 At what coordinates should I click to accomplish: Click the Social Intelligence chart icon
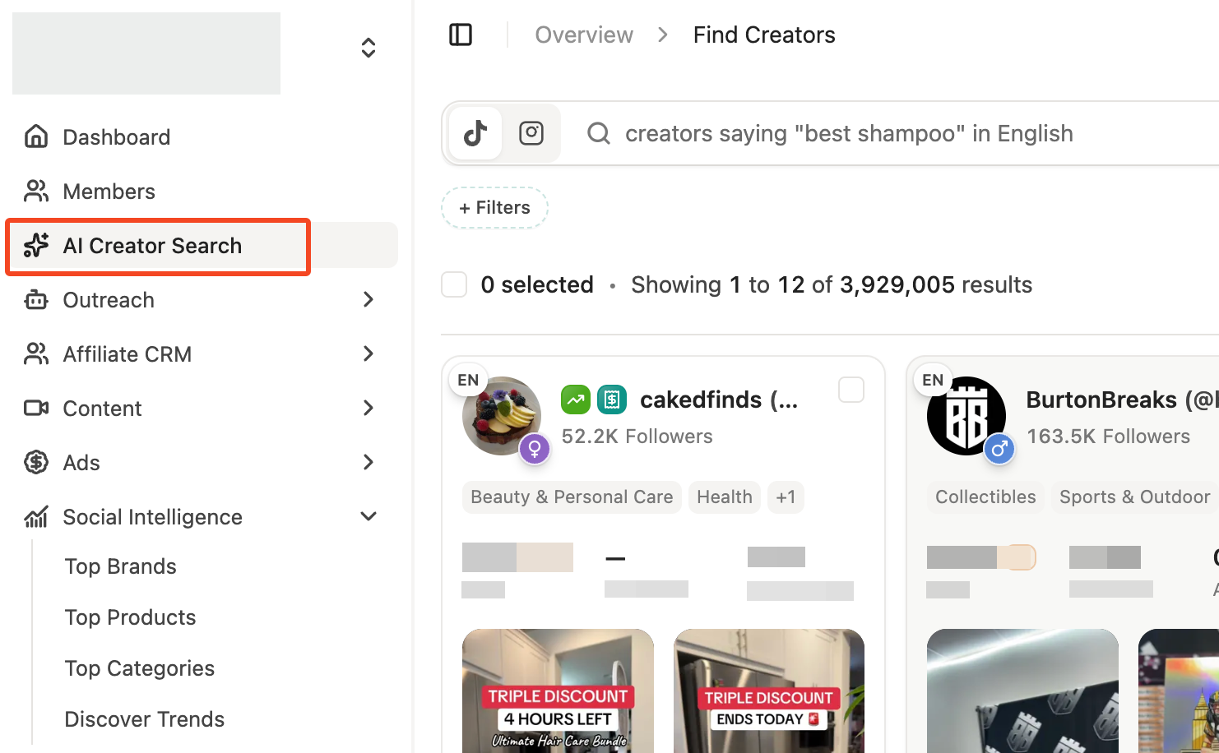[36, 516]
